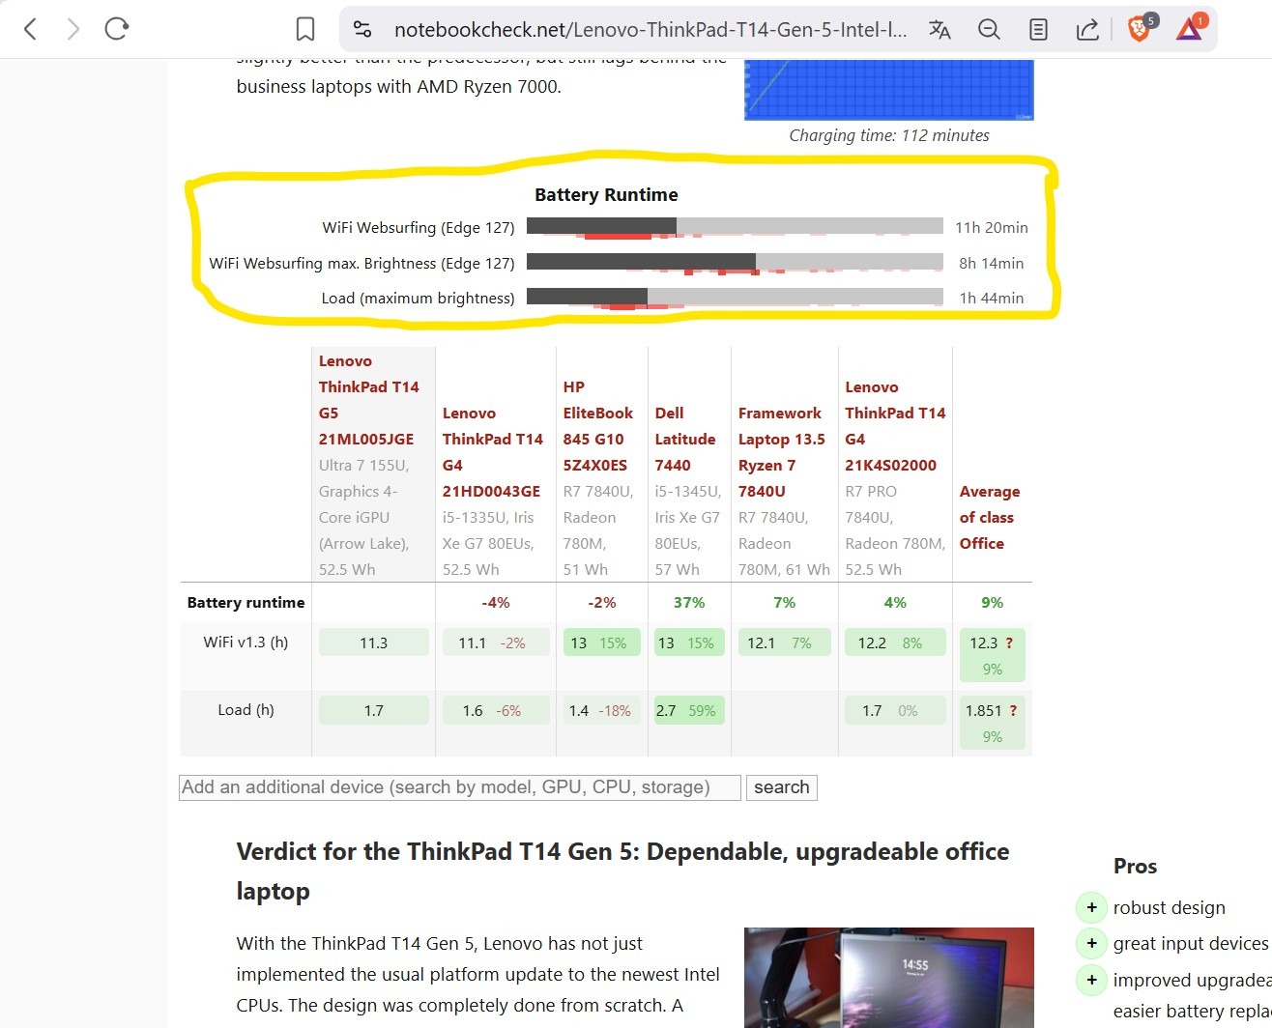Translate this page icon
This screenshot has width=1272, height=1028.
940,29
